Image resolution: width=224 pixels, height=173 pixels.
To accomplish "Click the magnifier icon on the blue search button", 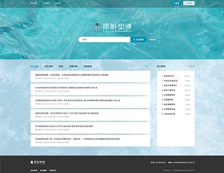I will [134, 40].
